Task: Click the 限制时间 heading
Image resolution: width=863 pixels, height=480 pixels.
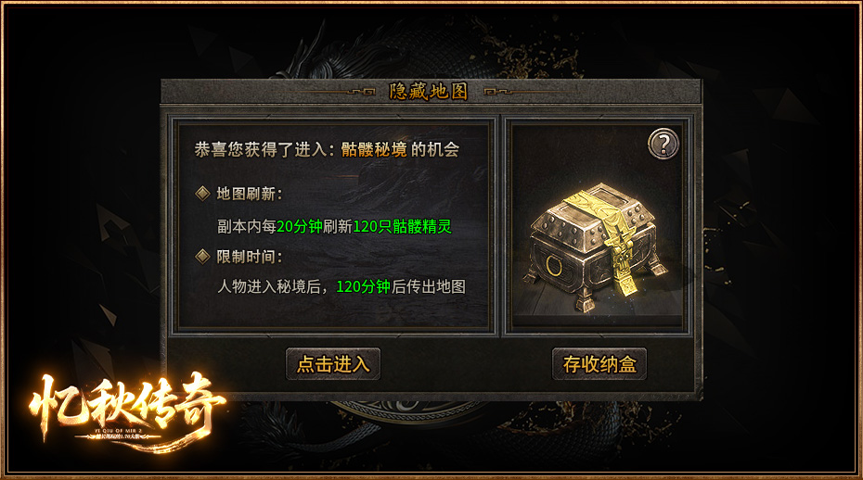Action: tap(249, 257)
